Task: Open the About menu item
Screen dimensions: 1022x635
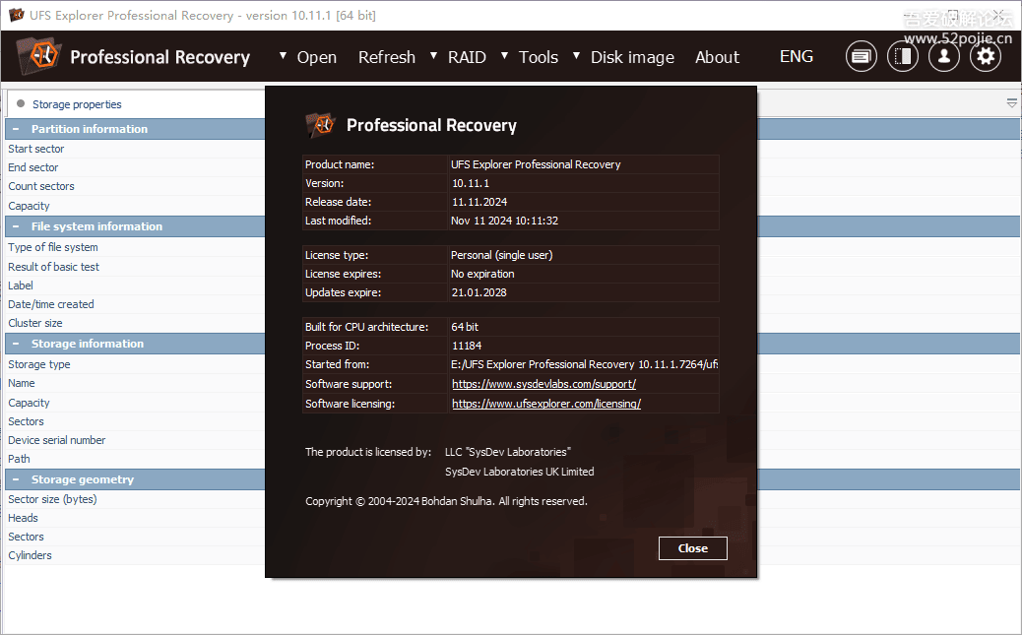Action: click(717, 57)
